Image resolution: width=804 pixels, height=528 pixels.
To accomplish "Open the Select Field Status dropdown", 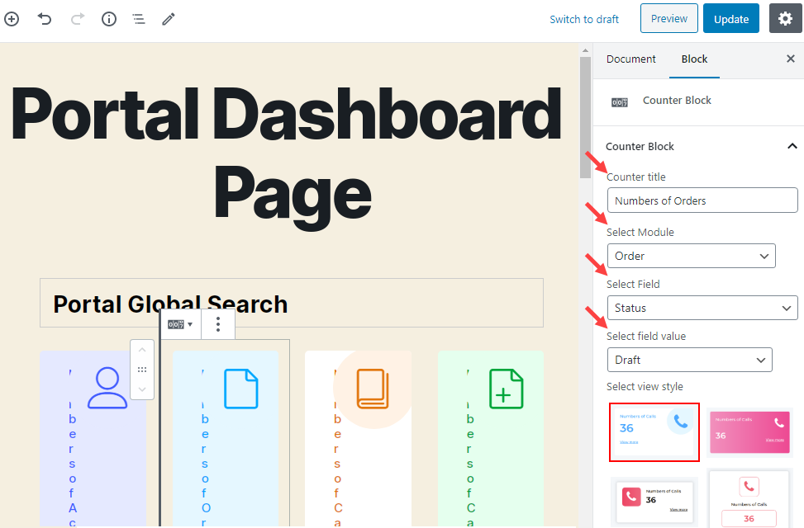I will 702,308.
